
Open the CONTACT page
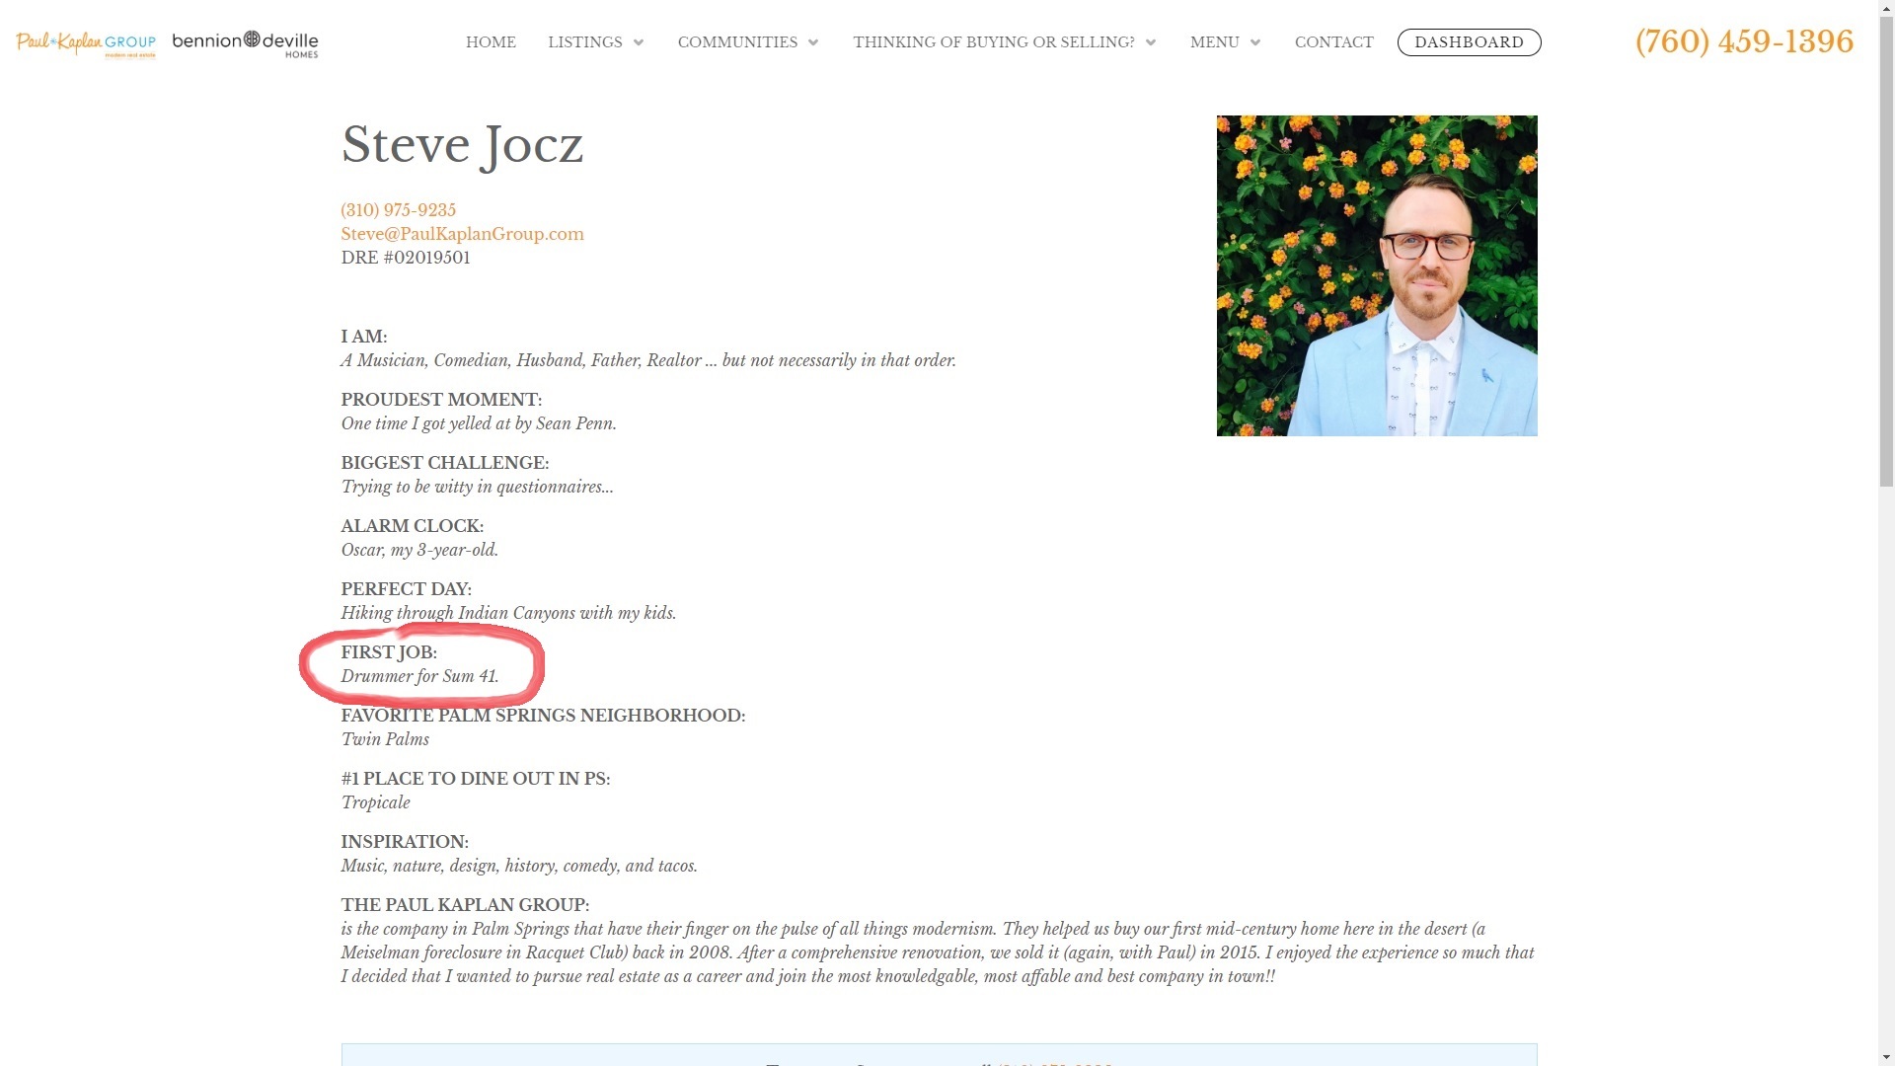[1332, 43]
